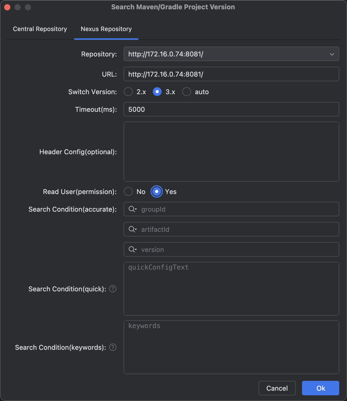Focus the Timeout(ms) field
Viewport: 347px width, 401px height.
tap(231, 109)
